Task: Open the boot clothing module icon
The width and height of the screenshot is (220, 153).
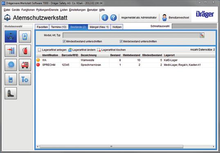Action: tap(11, 93)
